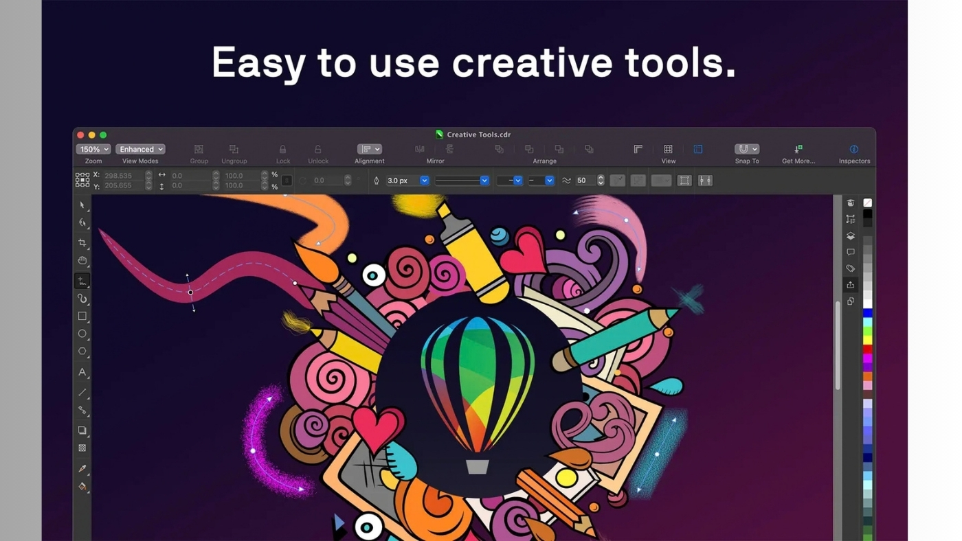
Task: Select the Pan hand tool
Action: pos(82,260)
